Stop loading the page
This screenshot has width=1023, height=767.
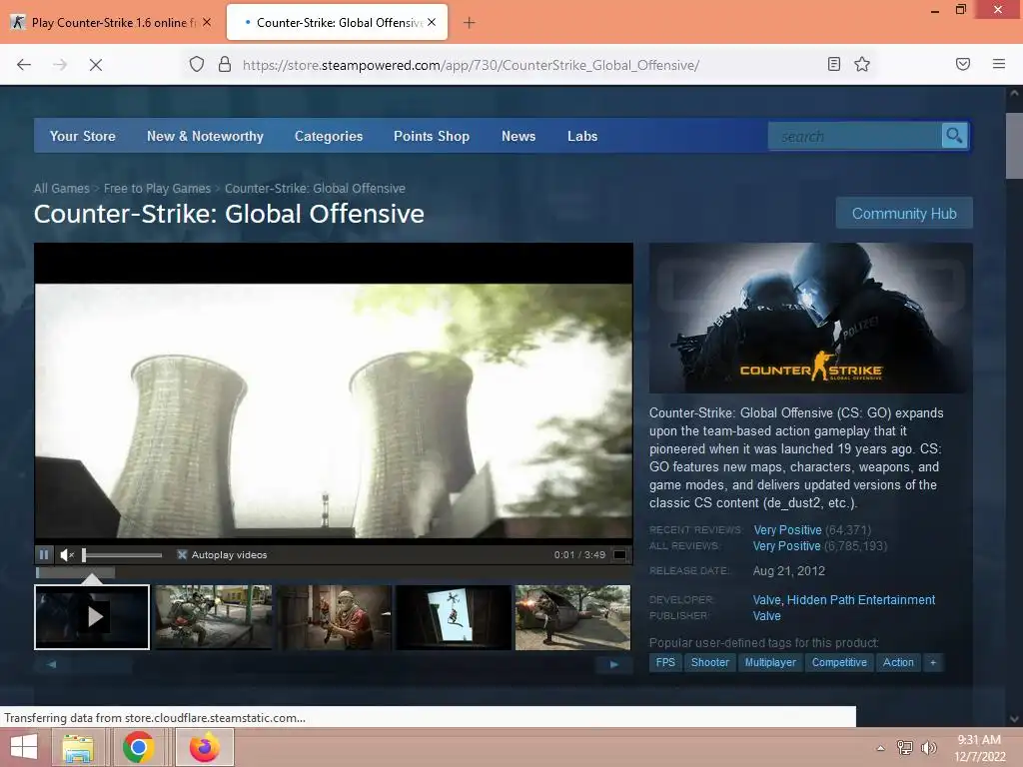coord(95,65)
